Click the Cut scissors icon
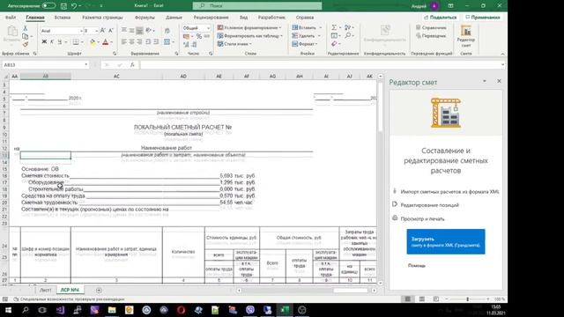Image resolution: width=564 pixels, height=317 pixels. pyautogui.click(x=26, y=28)
